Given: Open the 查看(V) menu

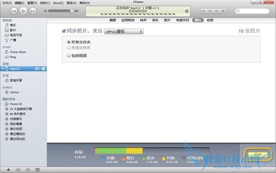Looking at the screenshot, I should 32,3.
